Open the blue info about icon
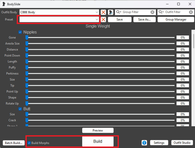The height and width of the screenshot is (148, 195). 144,143
